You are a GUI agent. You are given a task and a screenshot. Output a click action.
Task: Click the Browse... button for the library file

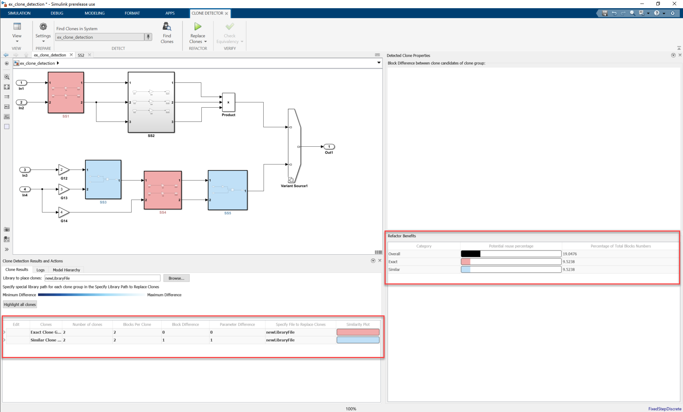[x=176, y=278]
